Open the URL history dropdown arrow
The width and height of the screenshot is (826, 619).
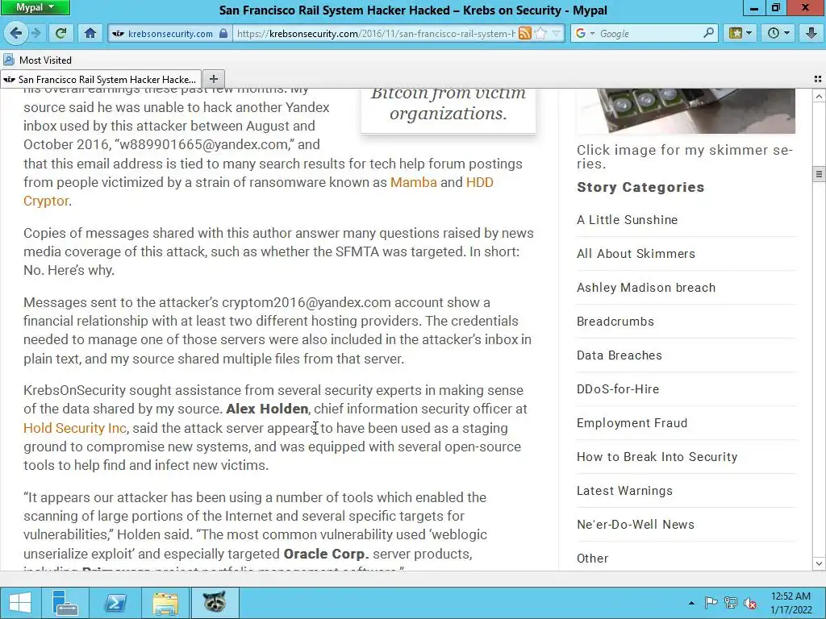pos(557,33)
